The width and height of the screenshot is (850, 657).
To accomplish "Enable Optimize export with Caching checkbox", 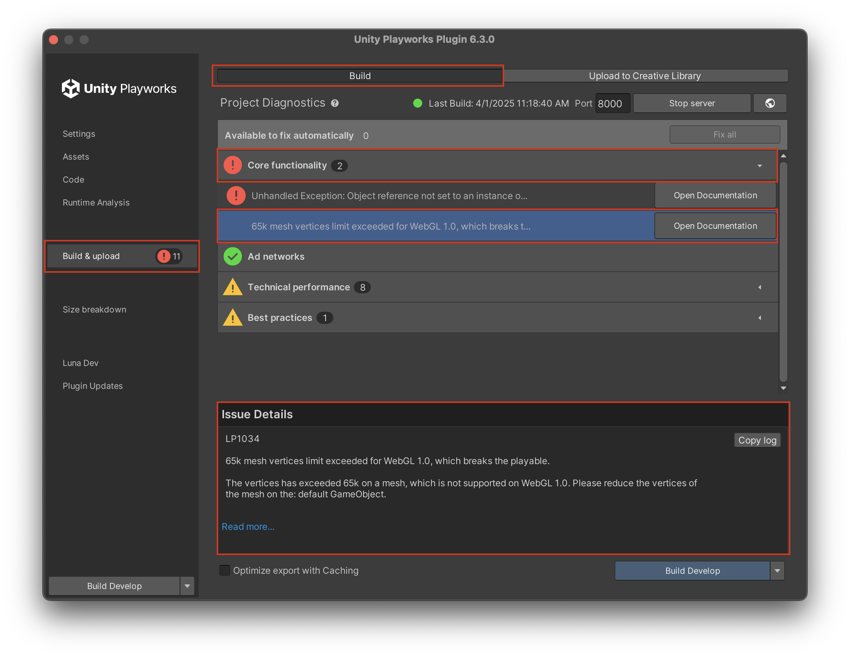I will click(225, 570).
